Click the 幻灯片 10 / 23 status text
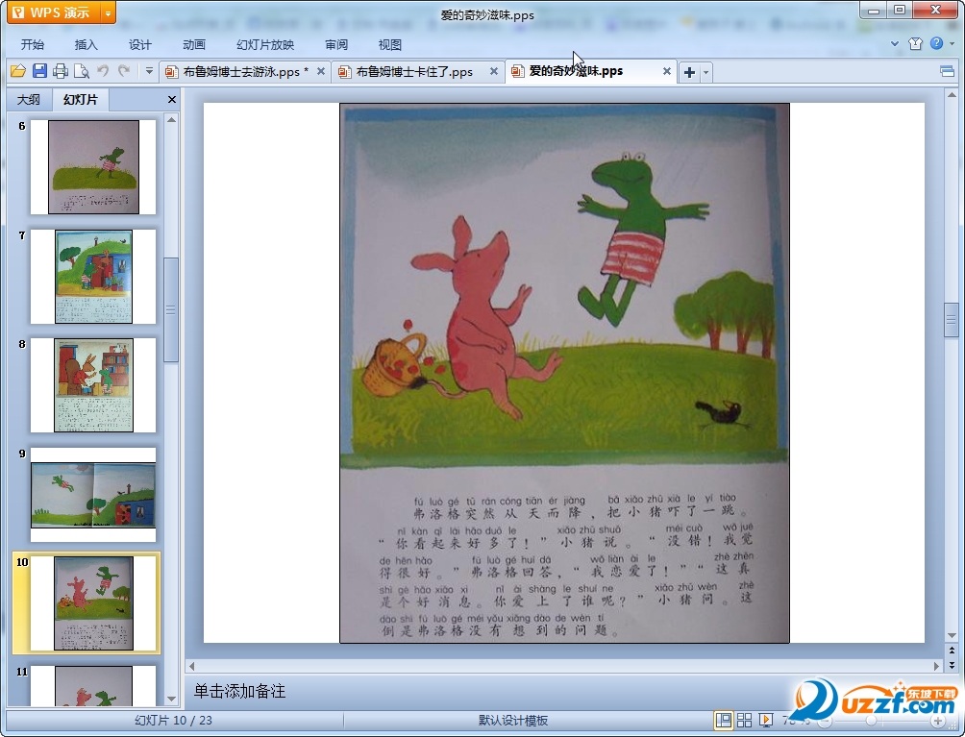The image size is (965, 737). tap(174, 721)
